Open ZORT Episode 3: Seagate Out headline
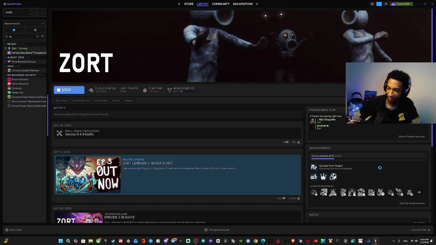This screenshot has height=245, width=436. coord(148,163)
